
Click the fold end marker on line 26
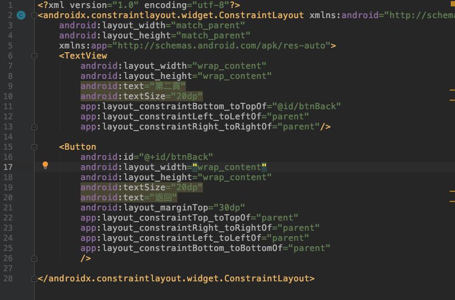(34, 258)
